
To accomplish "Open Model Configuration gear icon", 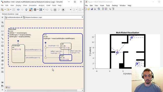I will click(x=35, y=10).
